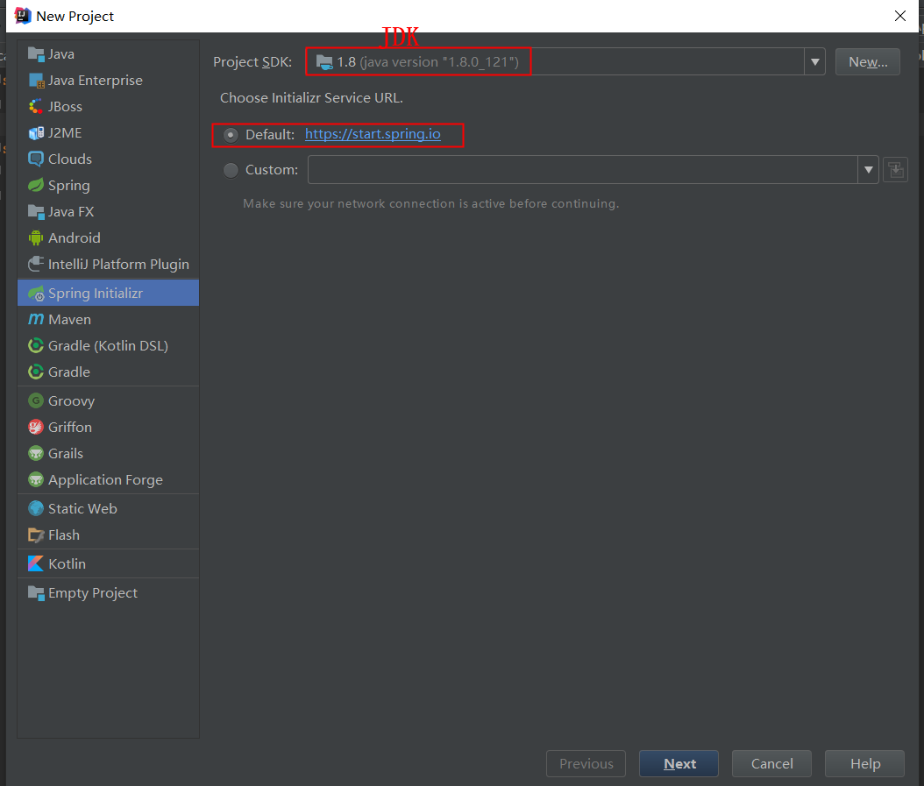The image size is (924, 786).
Task: Click the network connection warning text
Action: click(x=430, y=204)
